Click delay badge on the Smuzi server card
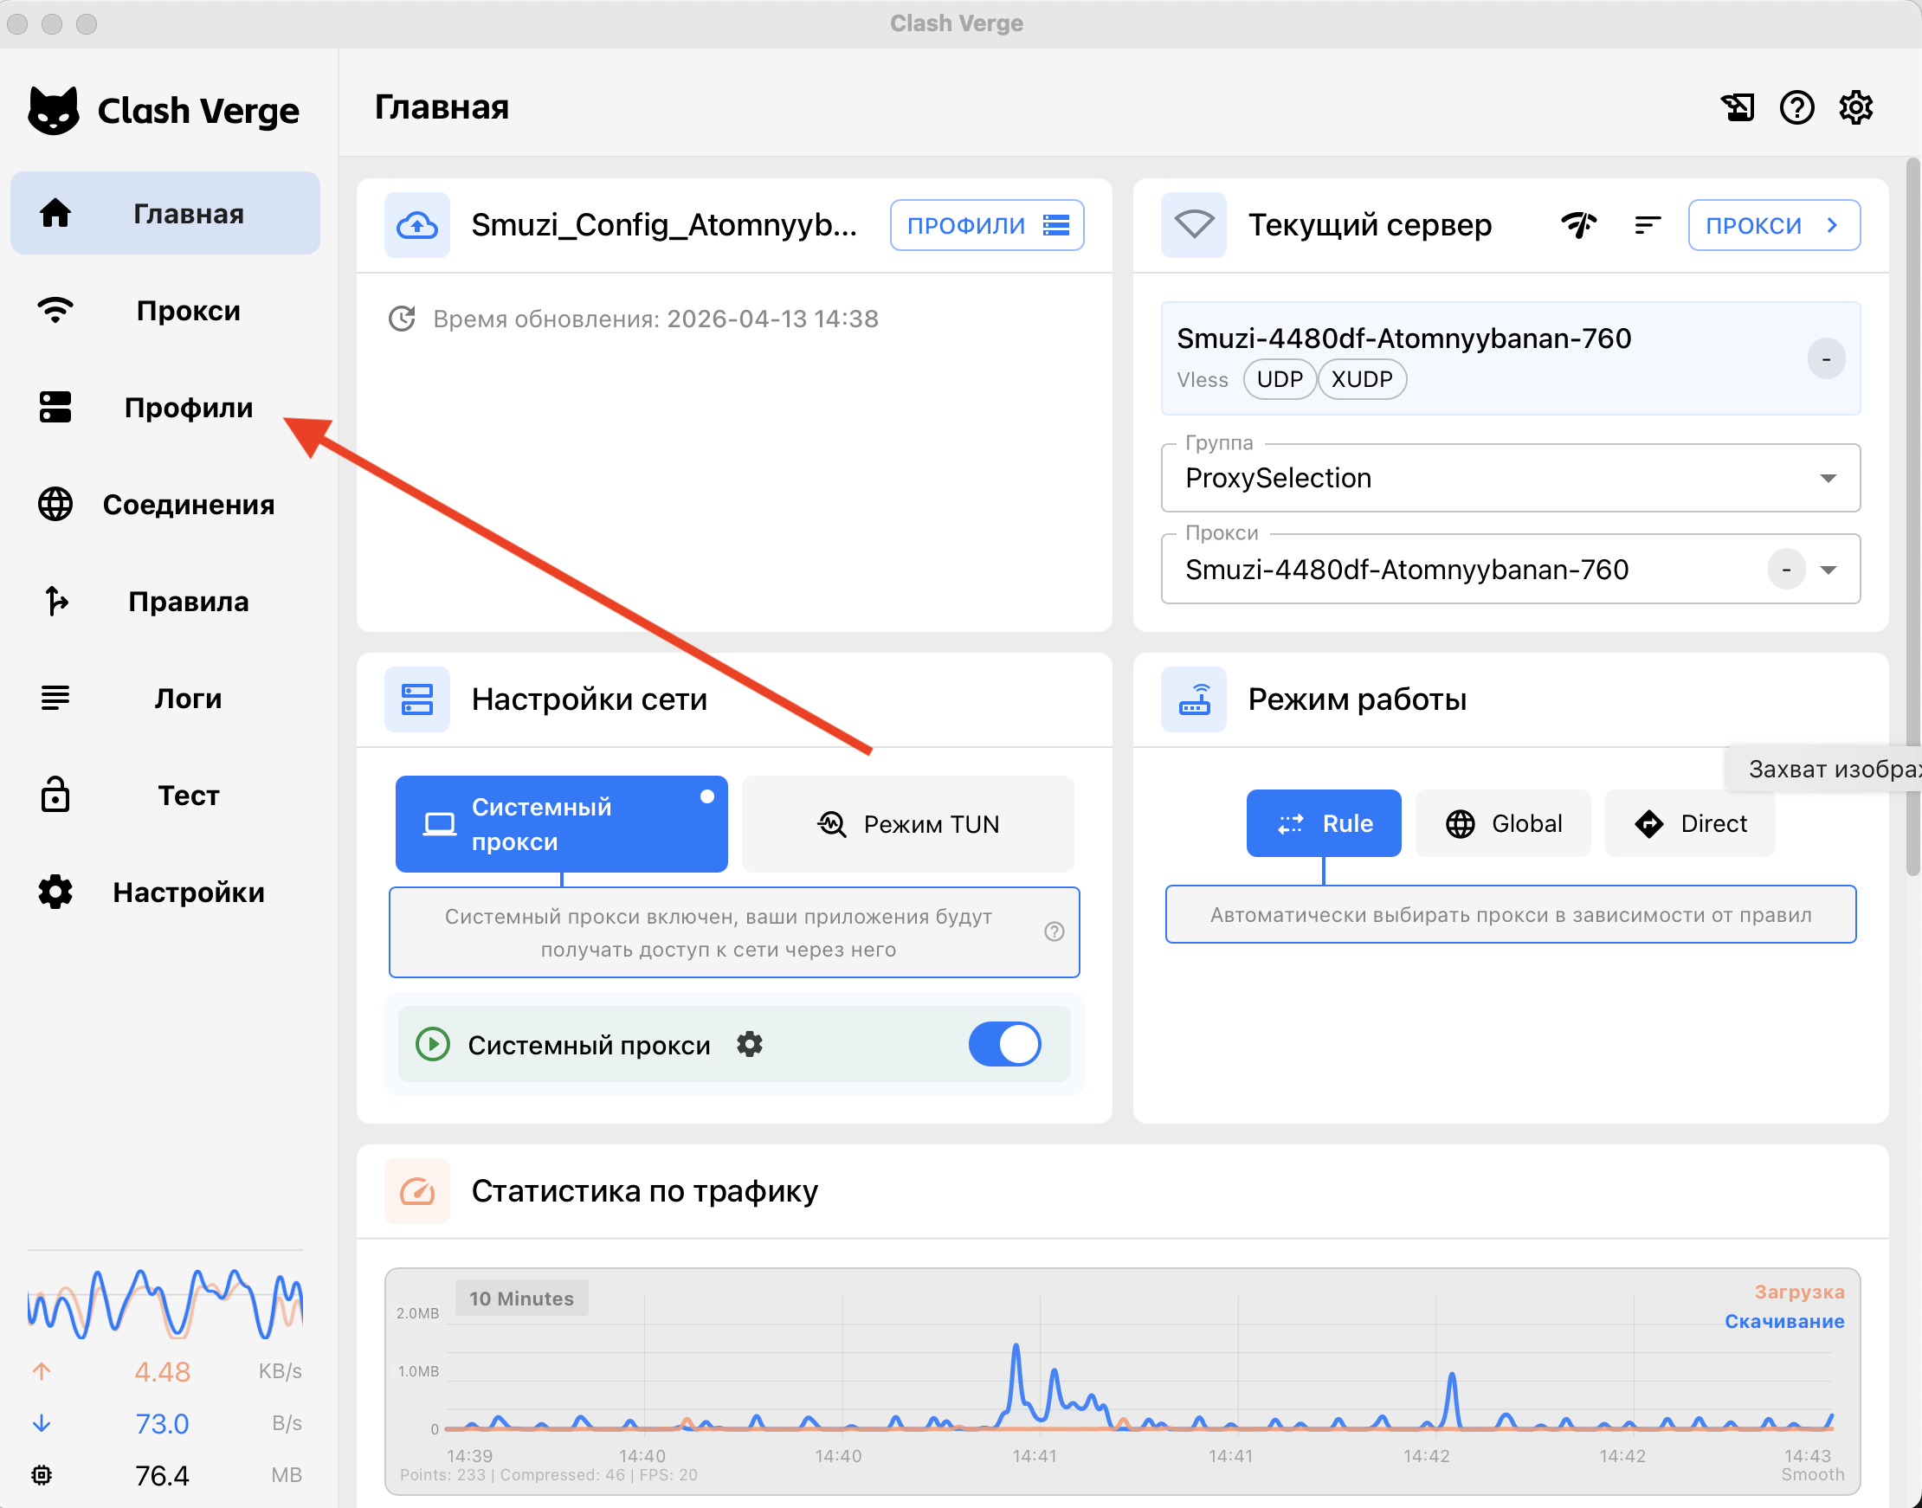This screenshot has height=1508, width=1922. pyautogui.click(x=1826, y=359)
